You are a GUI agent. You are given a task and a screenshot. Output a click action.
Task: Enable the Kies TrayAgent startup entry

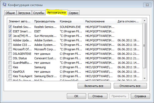pyautogui.click(x=10, y=76)
